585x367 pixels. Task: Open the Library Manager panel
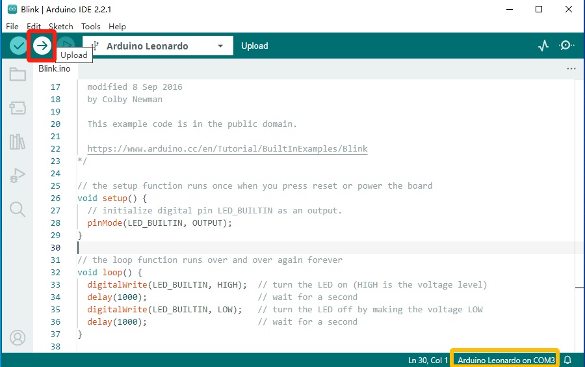pyautogui.click(x=18, y=141)
